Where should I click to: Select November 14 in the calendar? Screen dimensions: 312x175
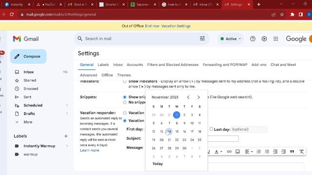(169, 132)
